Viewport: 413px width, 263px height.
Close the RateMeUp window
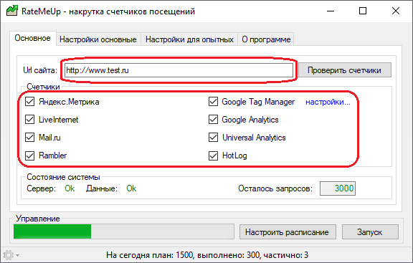396,11
